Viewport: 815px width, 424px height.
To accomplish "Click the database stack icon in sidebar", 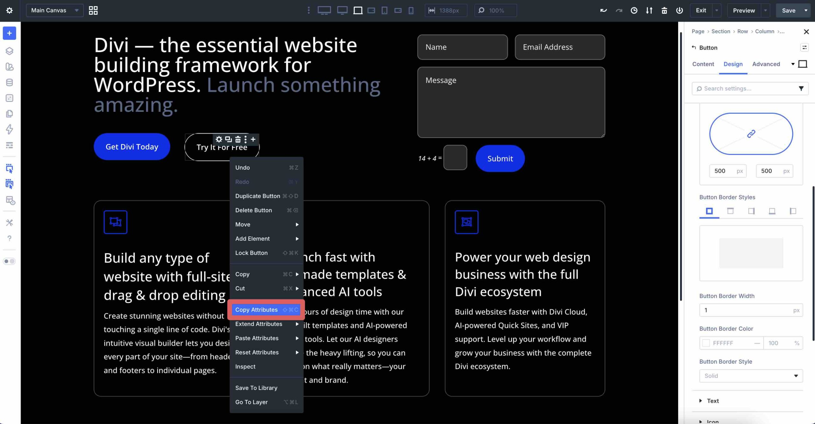I will click(x=10, y=82).
